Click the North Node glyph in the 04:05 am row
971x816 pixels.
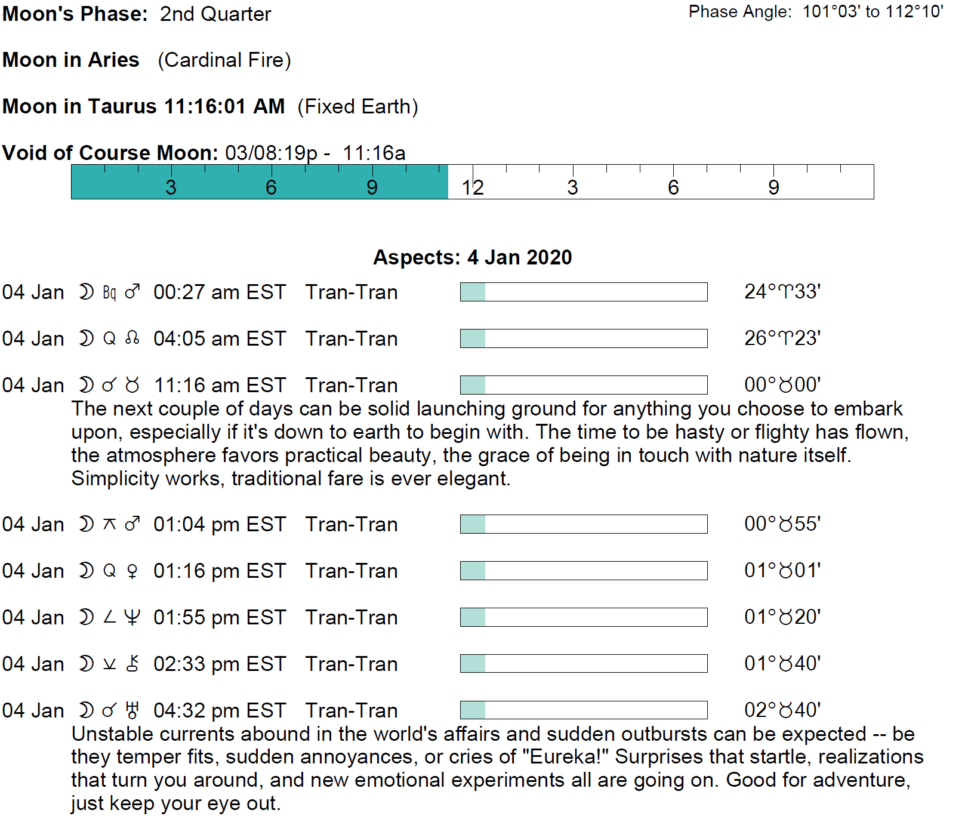(x=132, y=339)
